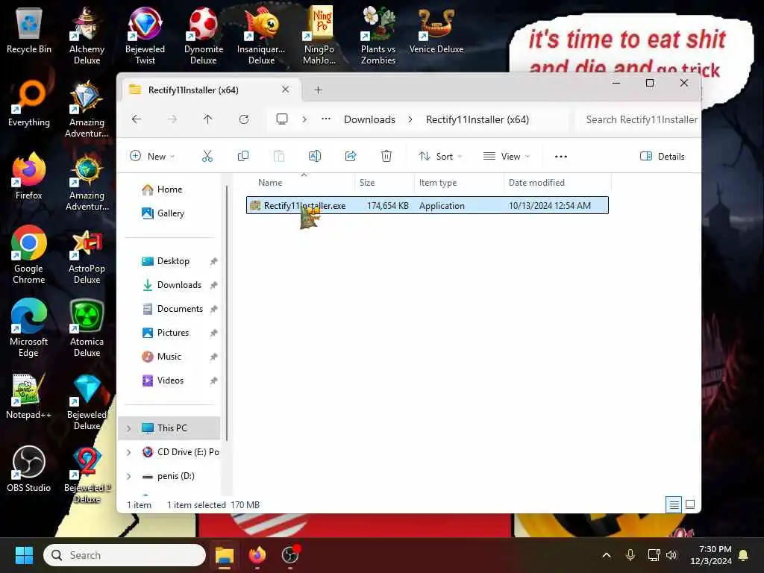Open Google Chrome desktop shortcut
This screenshot has height=573, width=764.
[x=29, y=255]
